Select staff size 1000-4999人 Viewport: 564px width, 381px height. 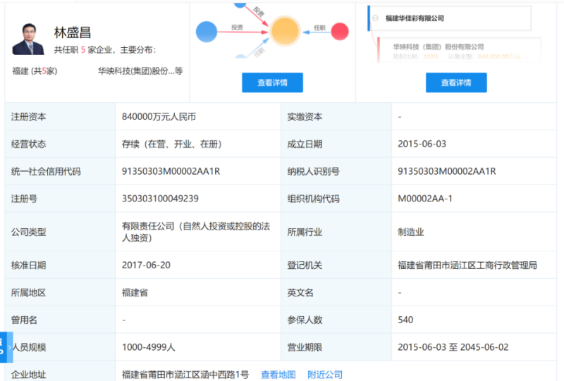pyautogui.click(x=148, y=347)
